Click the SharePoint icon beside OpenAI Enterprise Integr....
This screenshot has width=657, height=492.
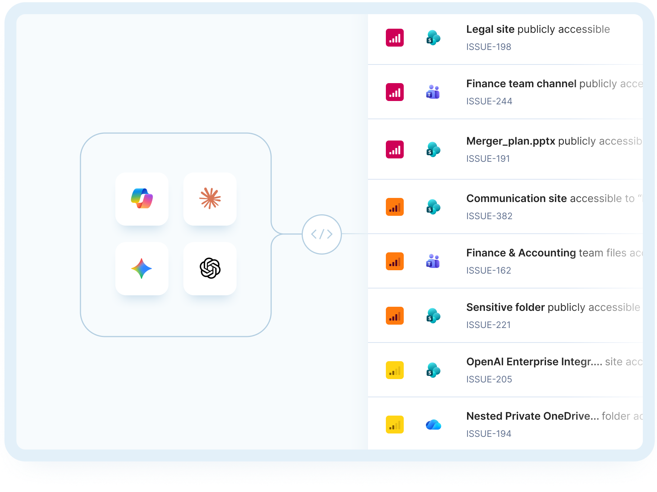pyautogui.click(x=433, y=370)
